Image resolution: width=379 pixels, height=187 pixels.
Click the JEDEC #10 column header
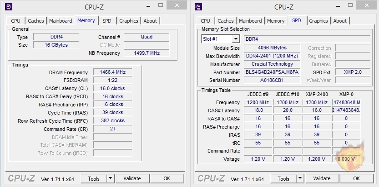point(288,94)
